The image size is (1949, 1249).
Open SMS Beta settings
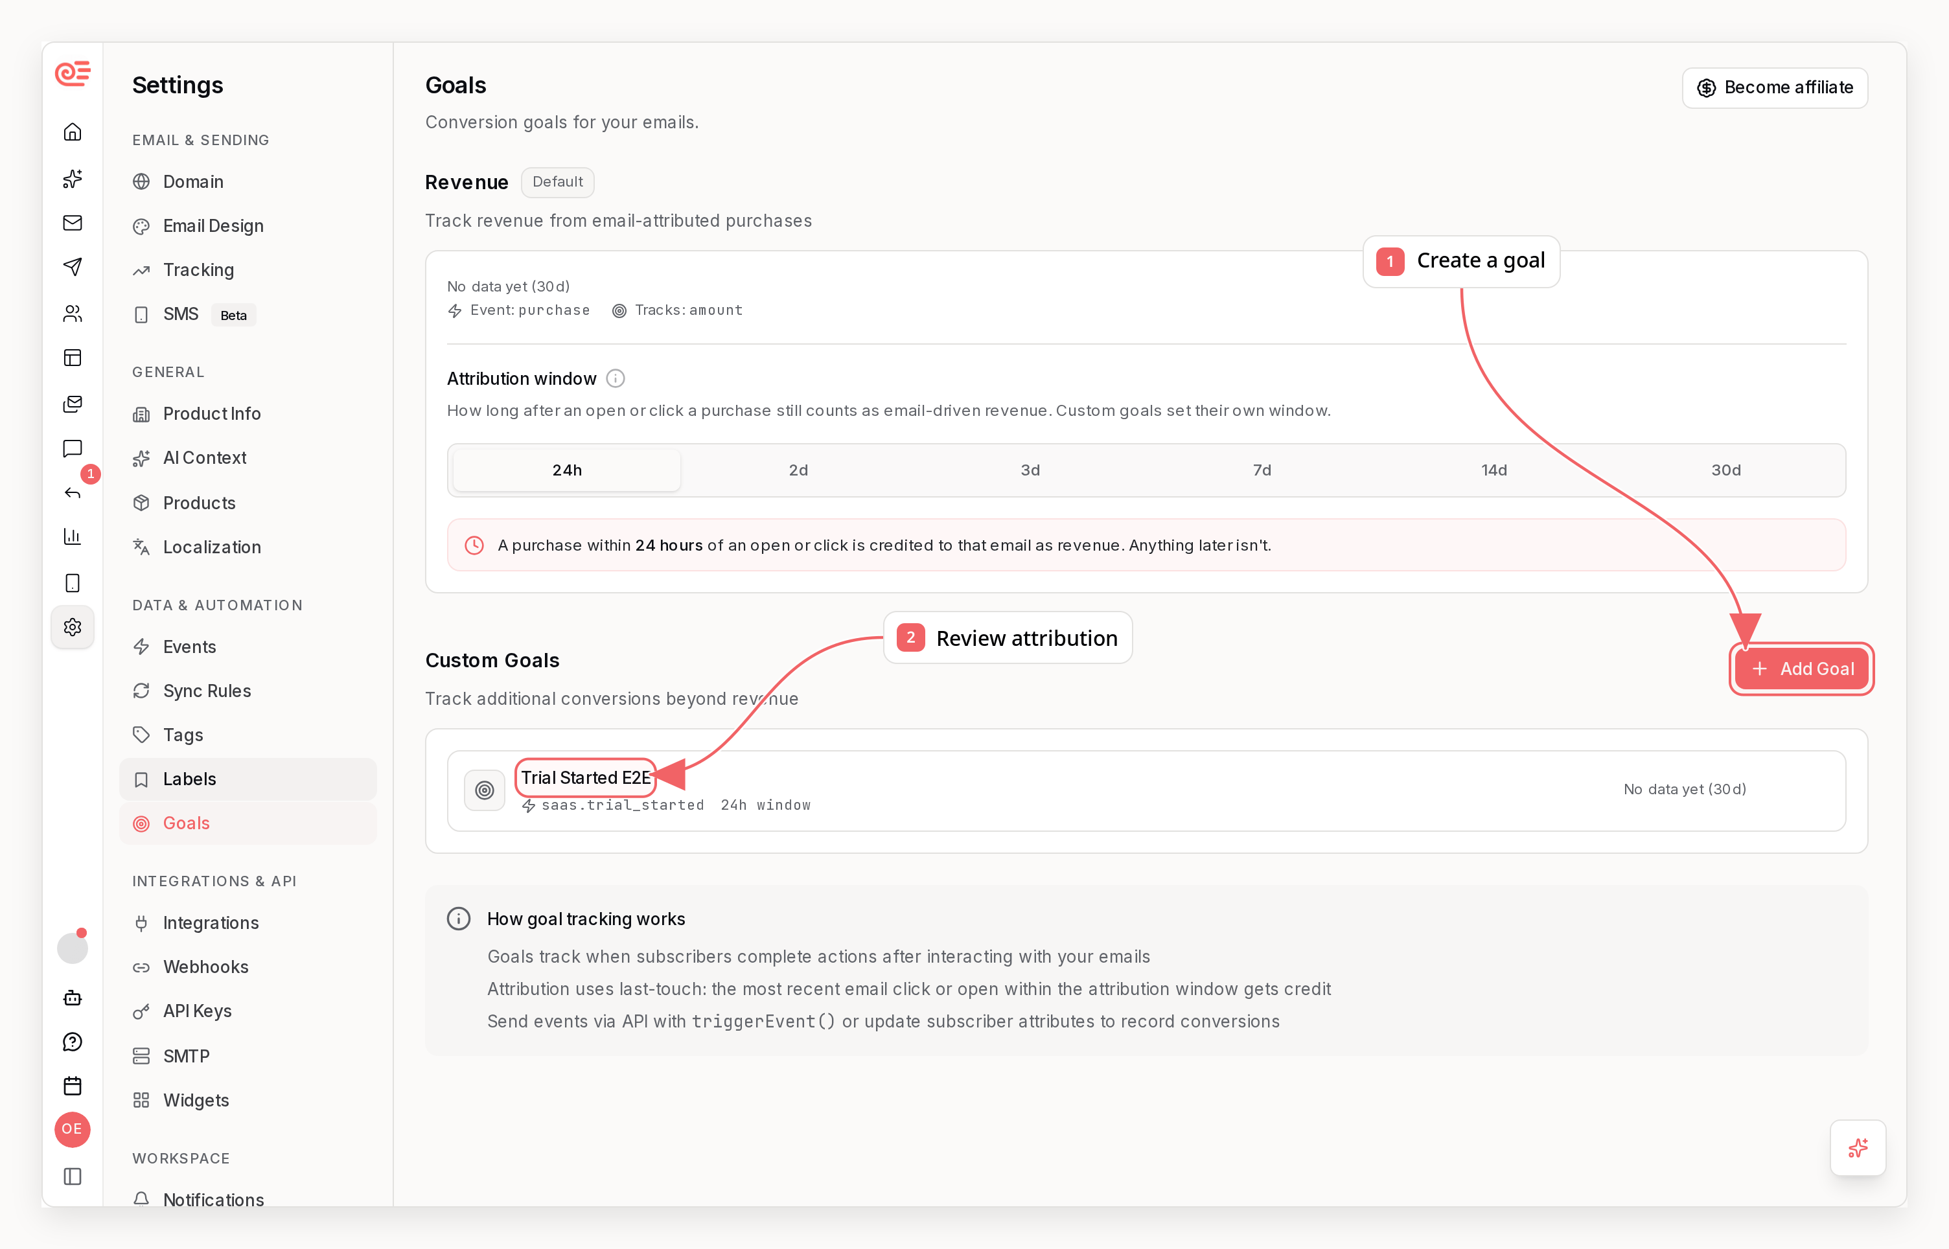click(248, 315)
